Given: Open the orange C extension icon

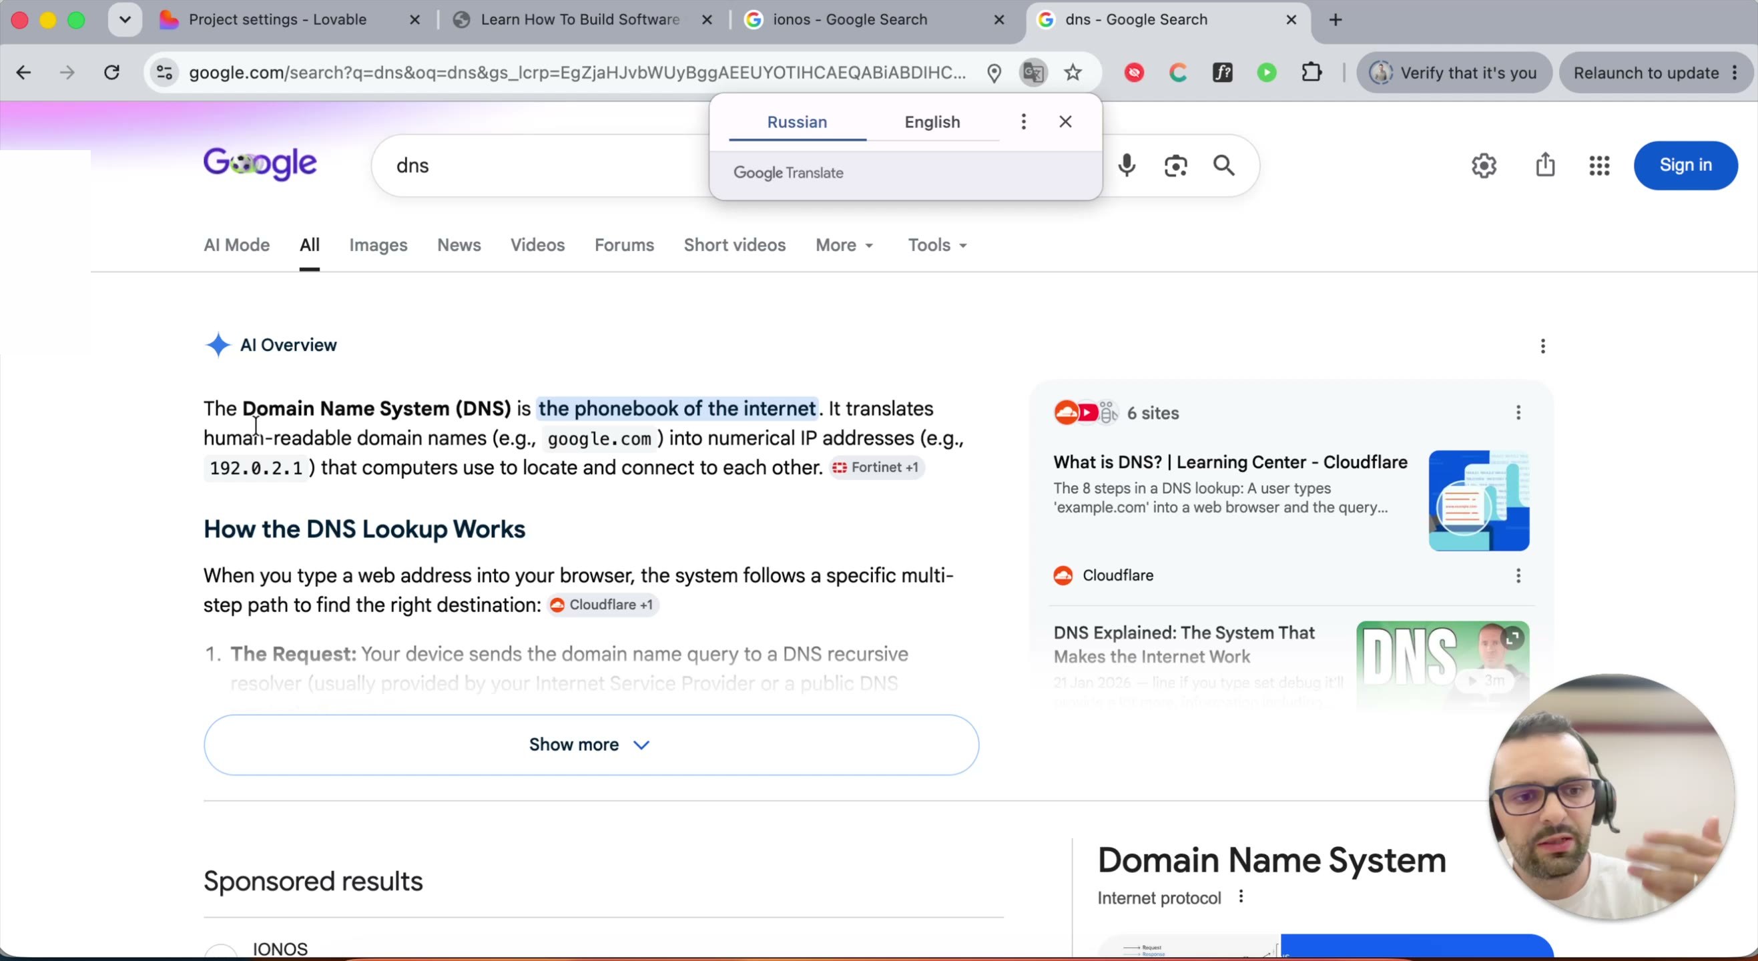Looking at the screenshot, I should click(x=1179, y=72).
